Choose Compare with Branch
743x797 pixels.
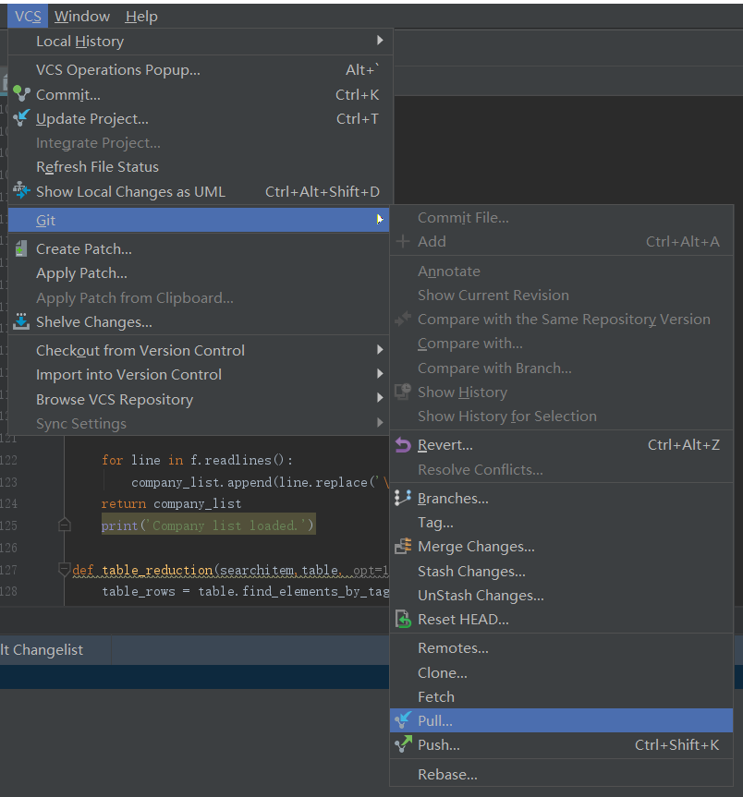pos(562,368)
